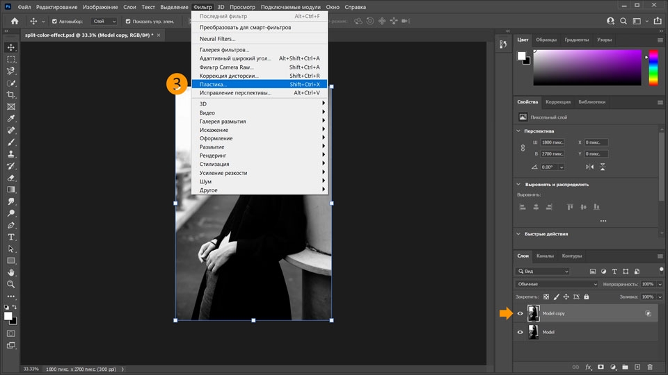
Task: Select the Eyedropper tool
Action: click(11, 118)
